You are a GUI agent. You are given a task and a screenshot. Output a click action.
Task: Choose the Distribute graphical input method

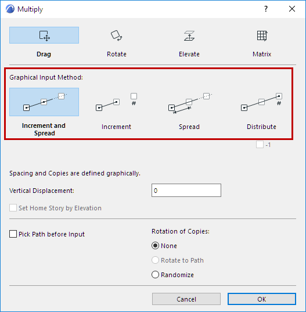coord(262,102)
